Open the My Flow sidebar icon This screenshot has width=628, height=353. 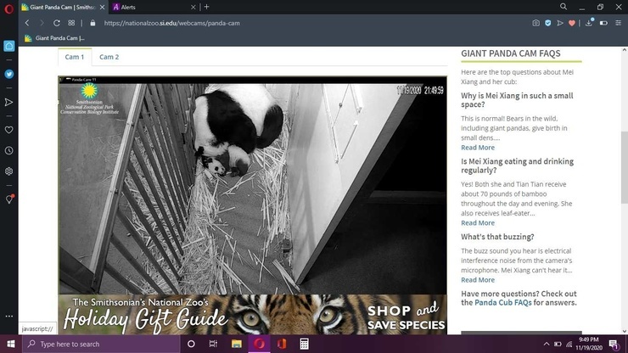(x=8, y=103)
